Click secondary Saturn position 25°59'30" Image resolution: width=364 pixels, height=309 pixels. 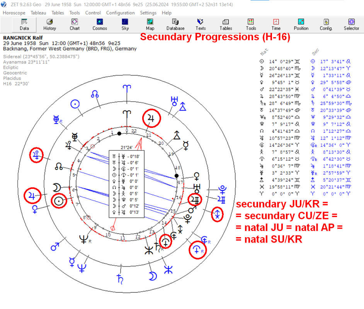[x=332, y=103]
